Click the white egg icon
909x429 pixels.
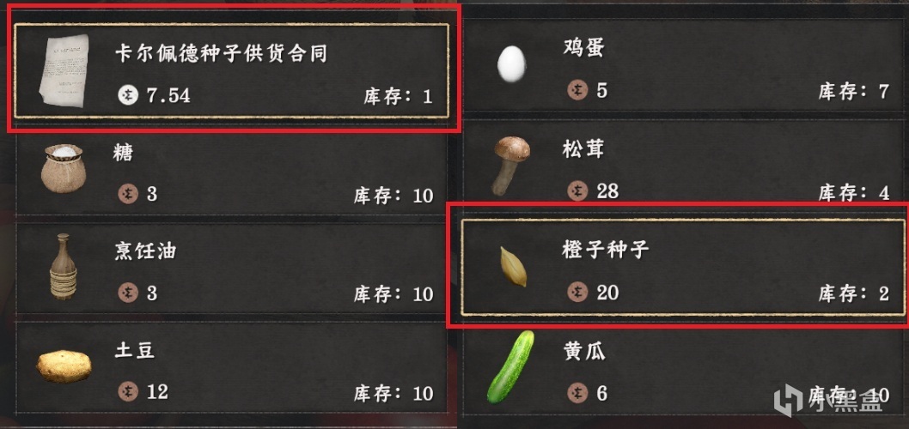(511, 63)
